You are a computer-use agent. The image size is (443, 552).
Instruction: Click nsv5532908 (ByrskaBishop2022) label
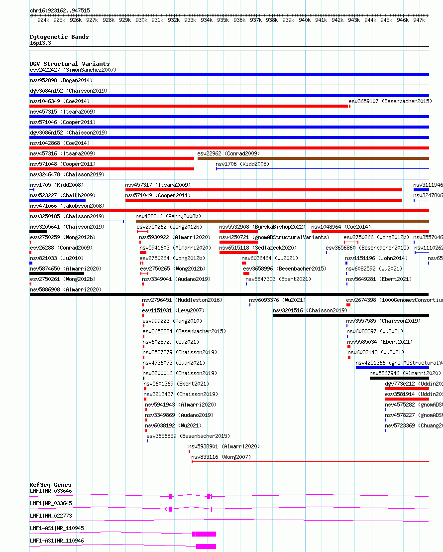coord(262,227)
